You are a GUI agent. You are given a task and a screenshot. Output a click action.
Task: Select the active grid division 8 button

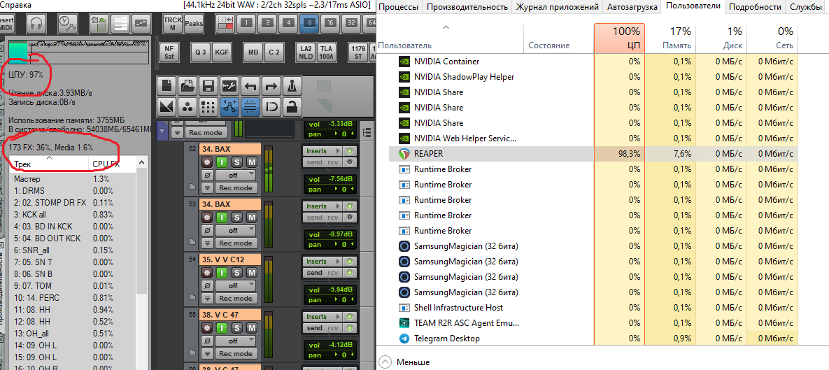(309, 22)
